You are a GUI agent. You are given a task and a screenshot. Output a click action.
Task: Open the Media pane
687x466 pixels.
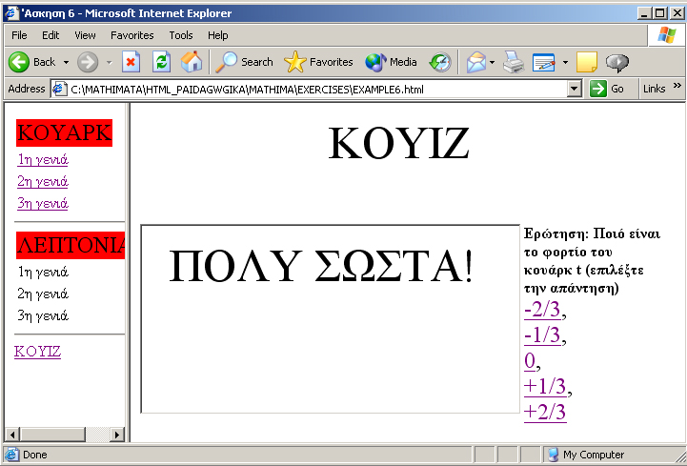391,62
